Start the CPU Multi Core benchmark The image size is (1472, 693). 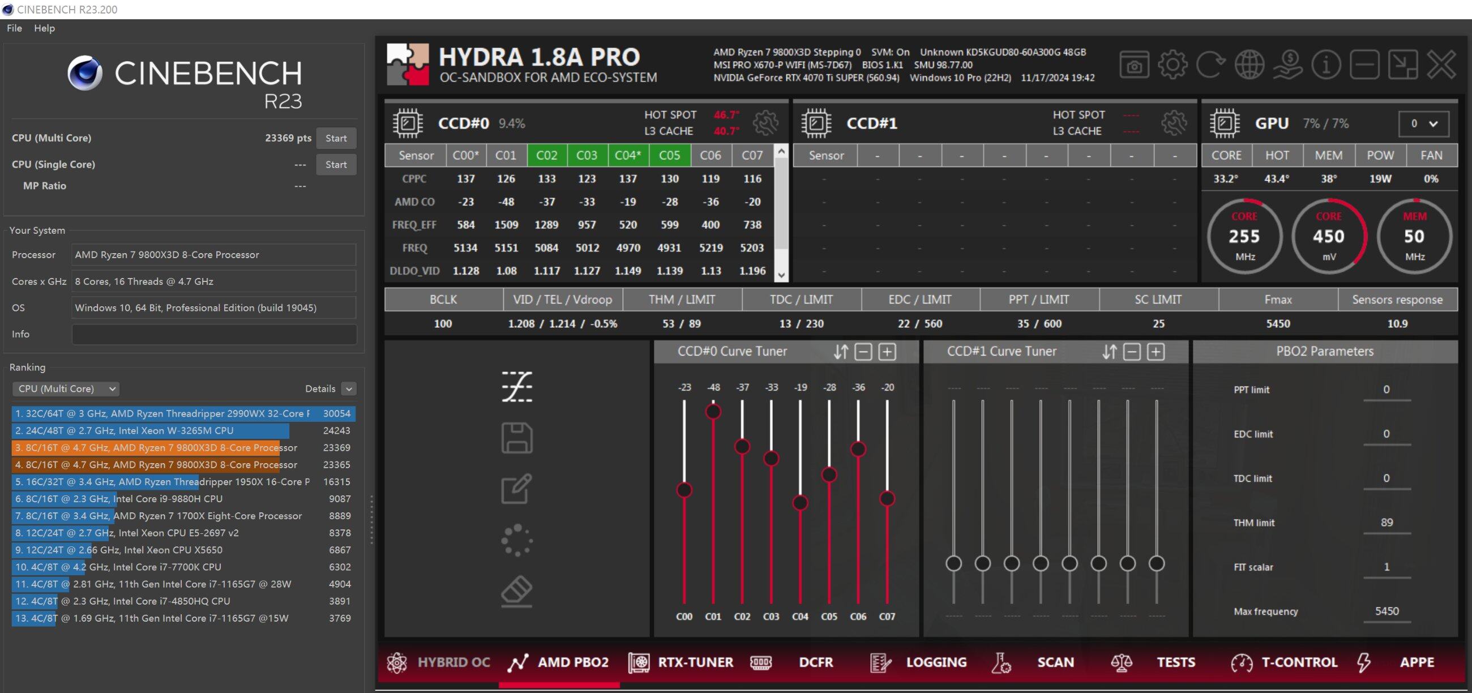click(336, 138)
